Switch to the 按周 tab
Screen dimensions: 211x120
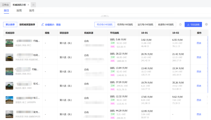pos(19,11)
